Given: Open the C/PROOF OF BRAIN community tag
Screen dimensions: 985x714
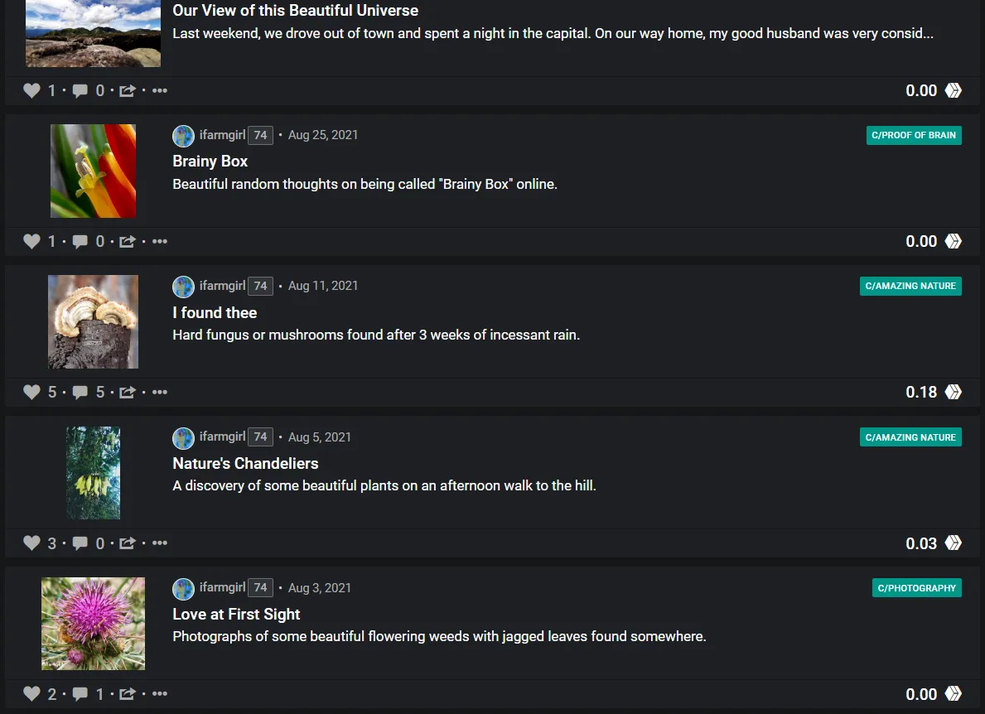Looking at the screenshot, I should pos(914,135).
